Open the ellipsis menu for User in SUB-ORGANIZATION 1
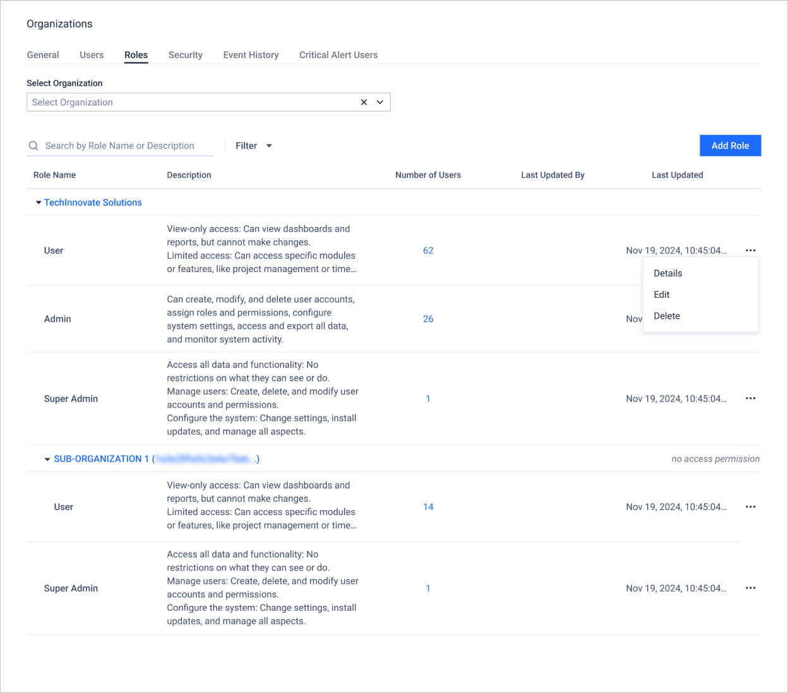Image resolution: width=788 pixels, height=693 pixels. pos(750,507)
